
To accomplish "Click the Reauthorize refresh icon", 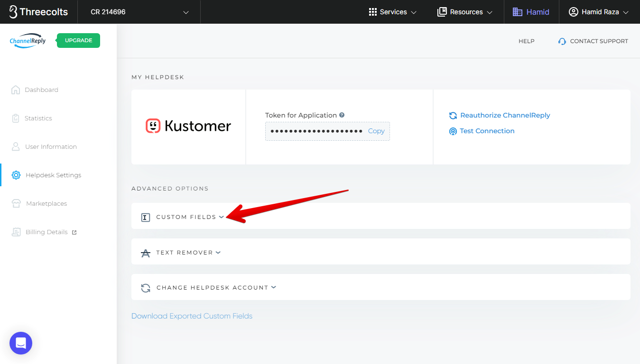I will [x=453, y=115].
